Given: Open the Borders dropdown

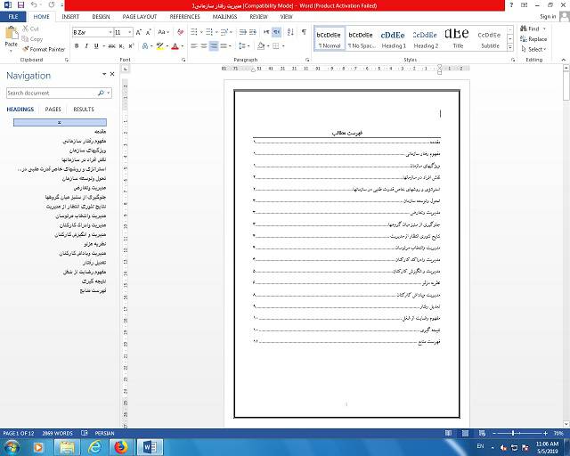Looking at the screenshot, I should point(283,45).
